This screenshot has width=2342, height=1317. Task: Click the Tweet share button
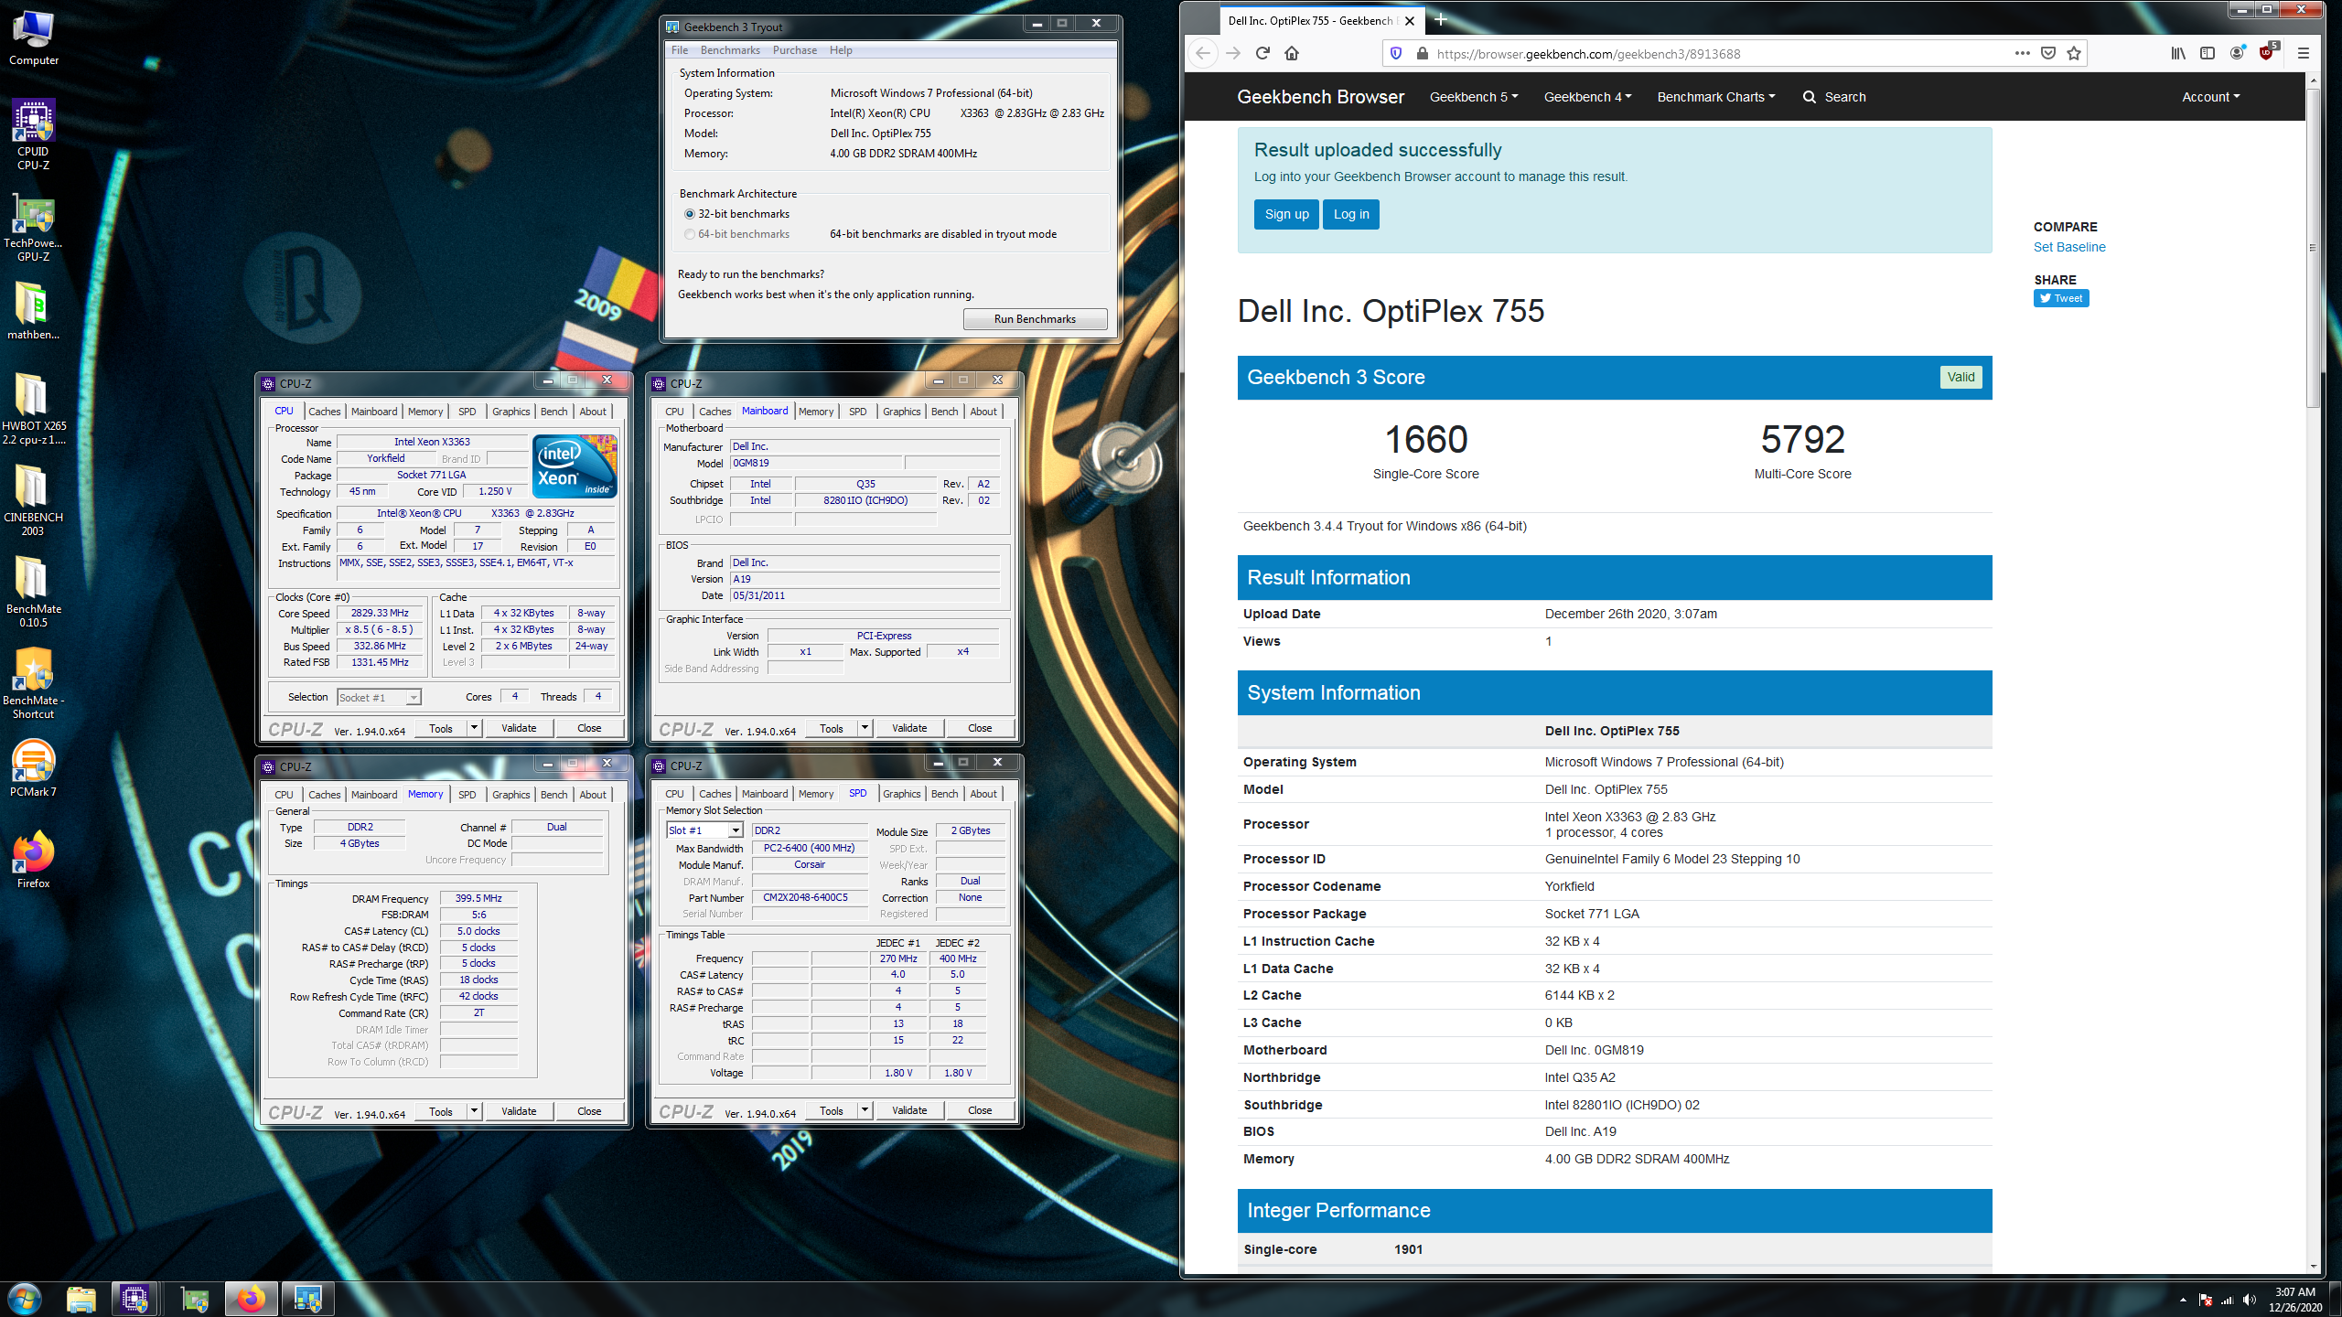(2061, 298)
